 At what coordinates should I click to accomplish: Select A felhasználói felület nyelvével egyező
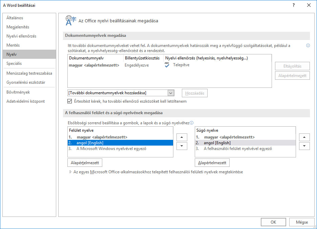(x=245, y=149)
